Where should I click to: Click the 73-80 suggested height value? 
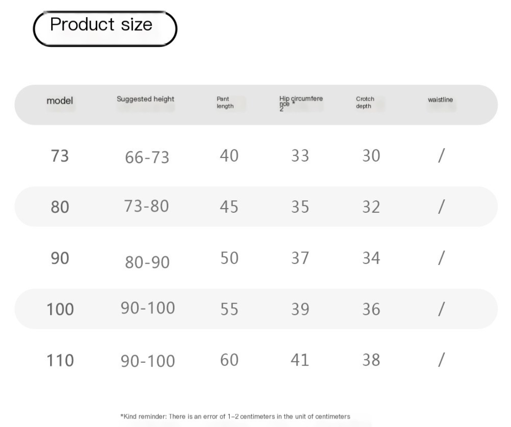[x=146, y=206]
